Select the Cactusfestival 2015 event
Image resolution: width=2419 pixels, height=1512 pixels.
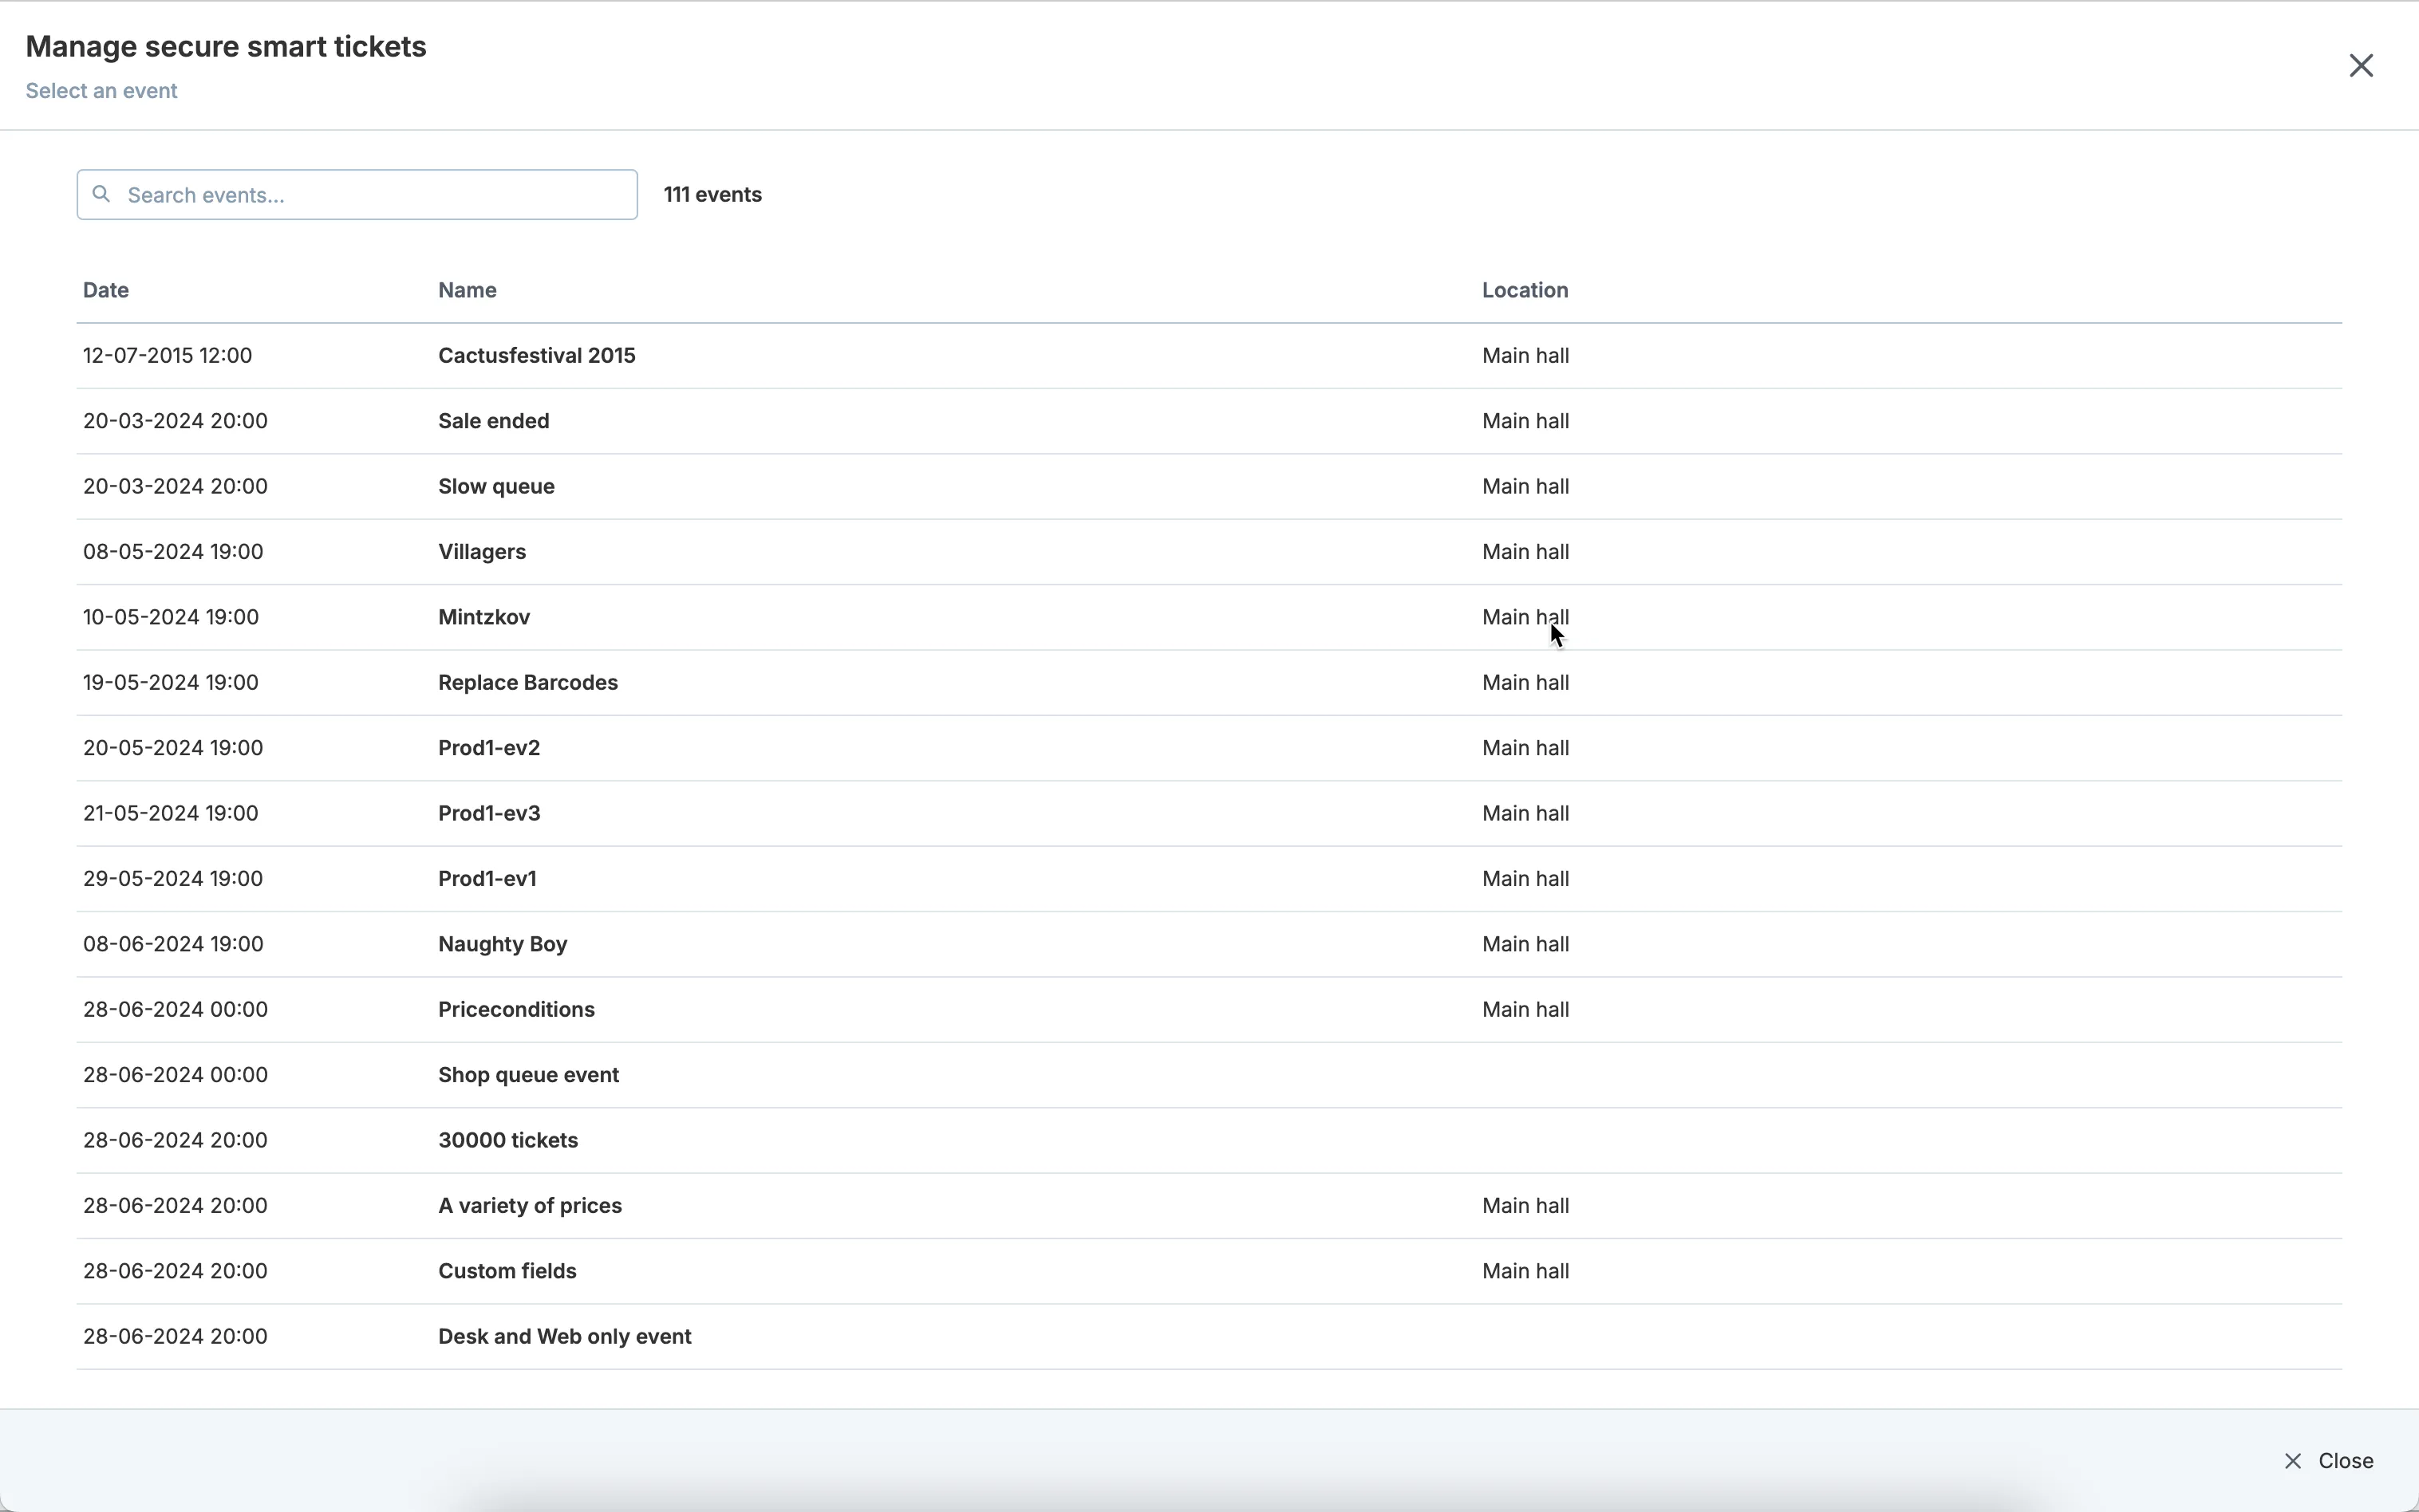[x=1209, y=356]
